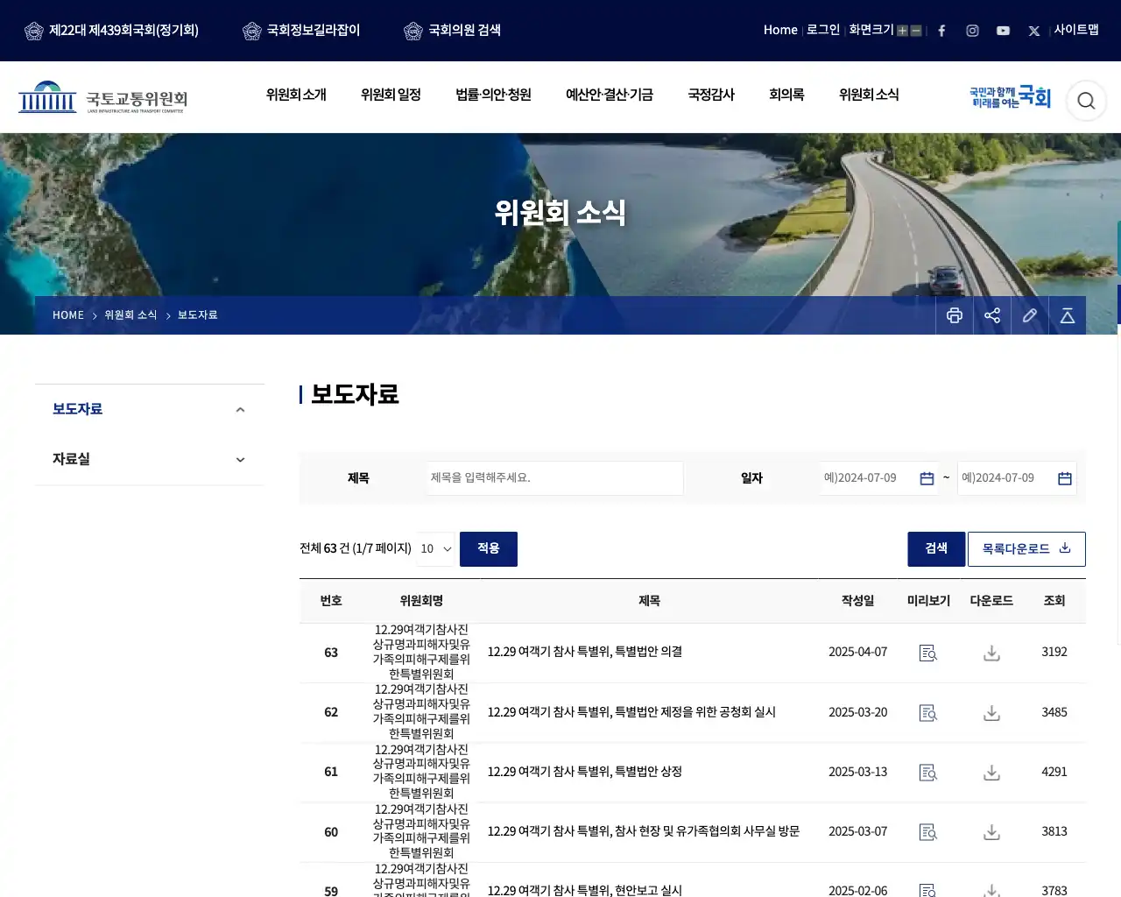Click the 제목 search input field
The height and width of the screenshot is (897, 1121).
(x=555, y=478)
